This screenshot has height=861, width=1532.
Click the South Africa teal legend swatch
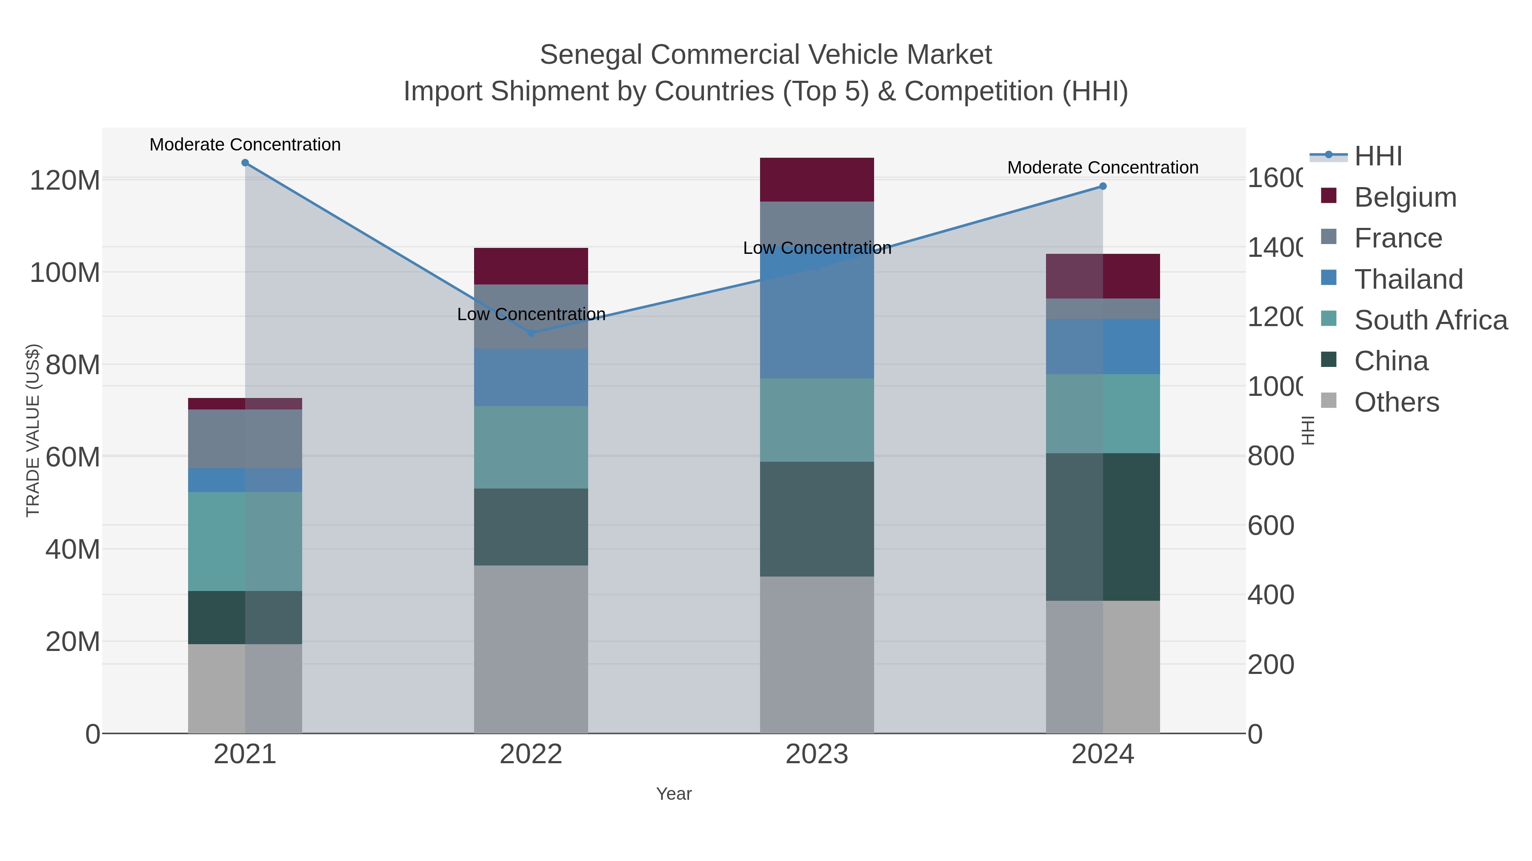click(x=1329, y=318)
